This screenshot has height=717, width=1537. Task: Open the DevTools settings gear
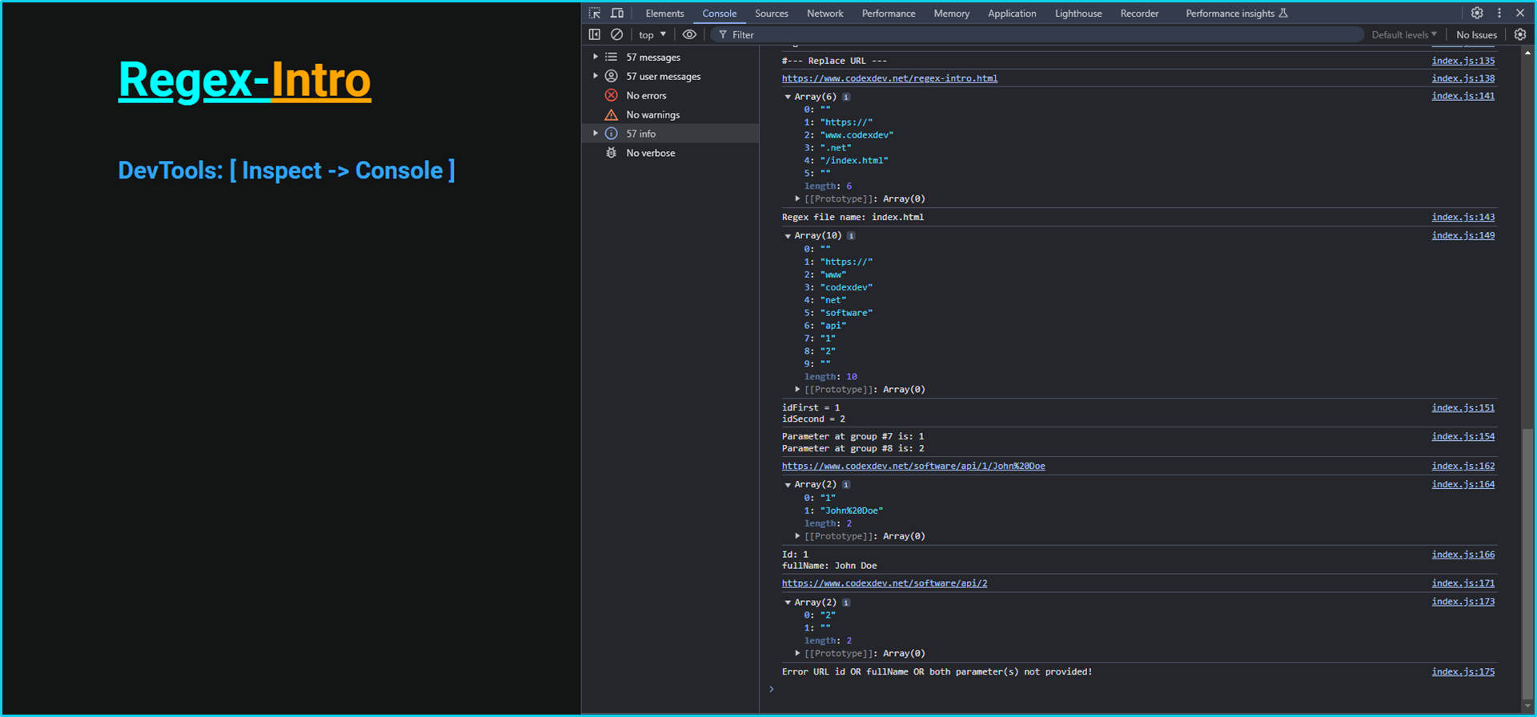[x=1477, y=14]
